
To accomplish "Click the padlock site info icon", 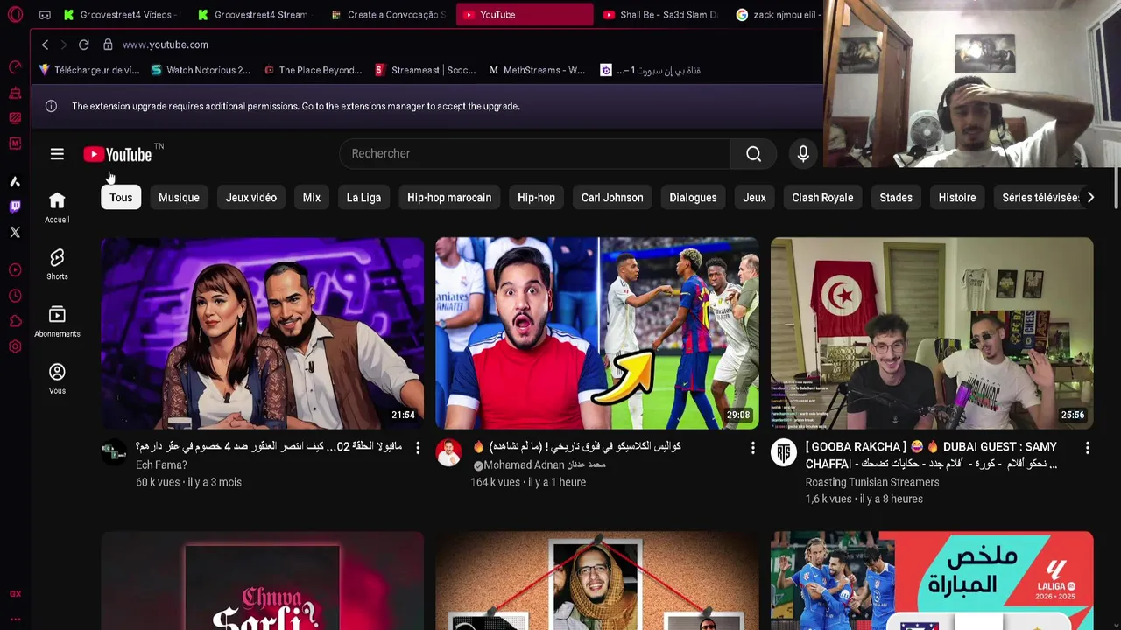I will (108, 45).
